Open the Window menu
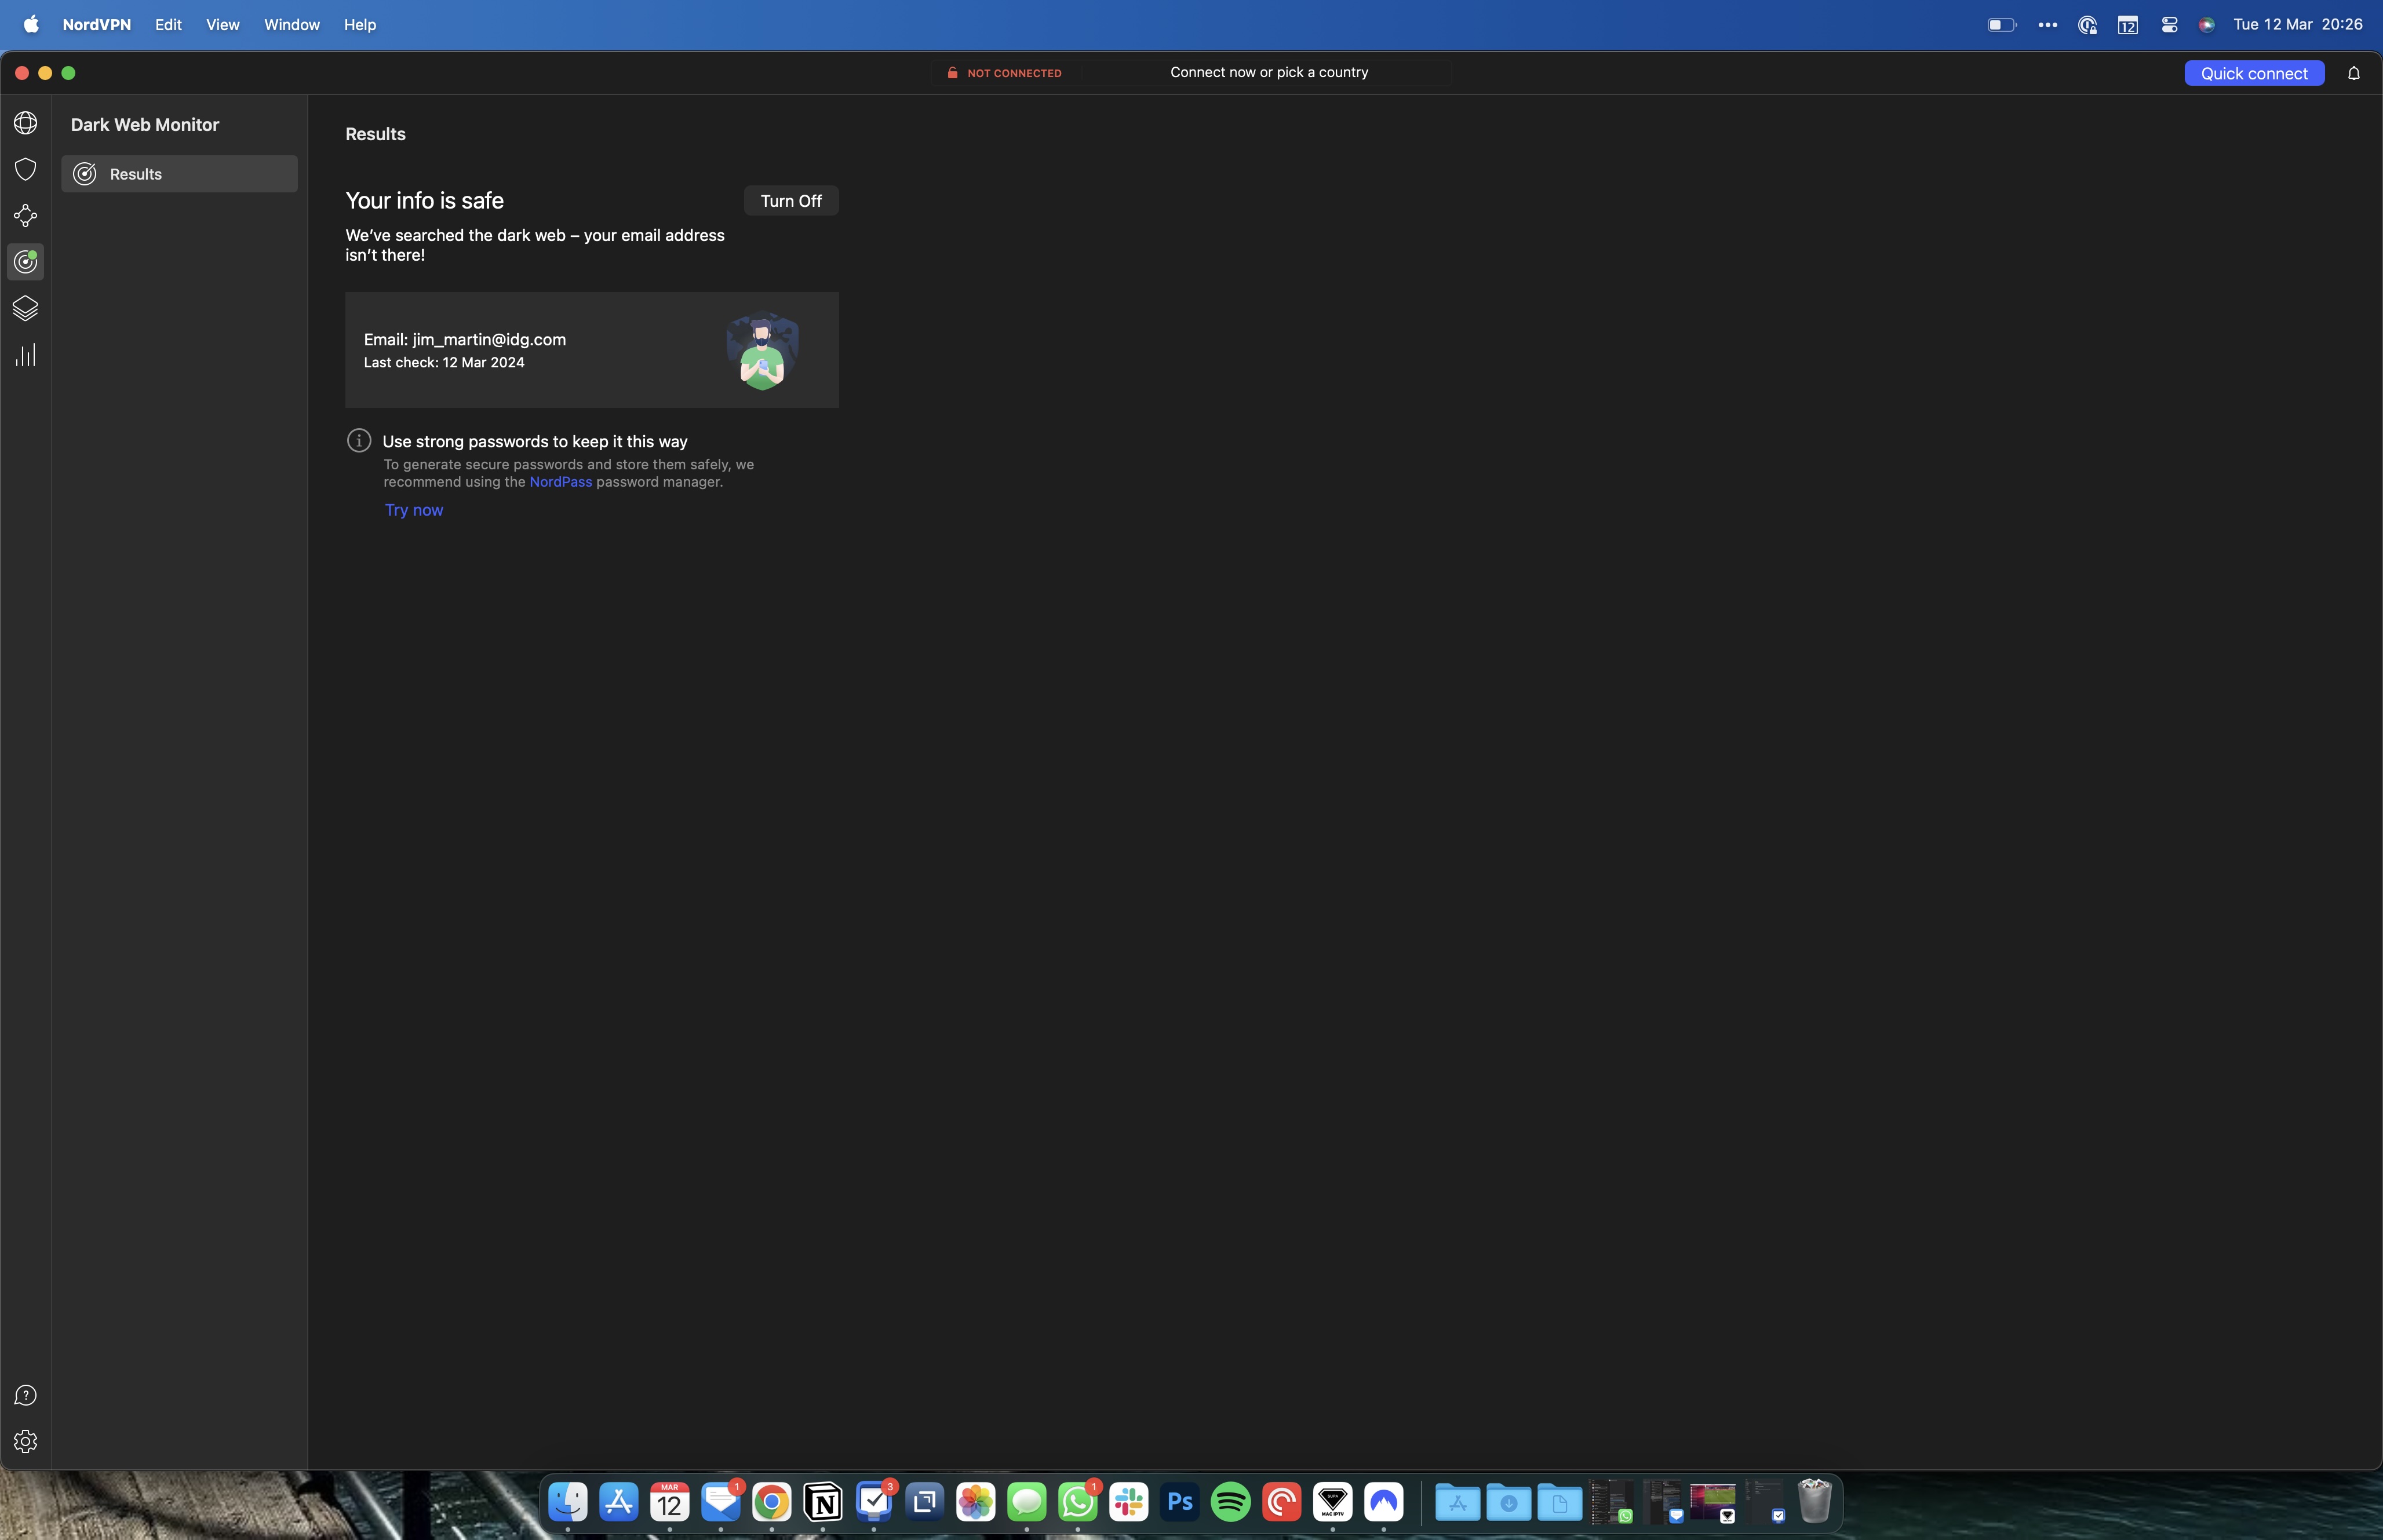2383x1540 pixels. click(x=291, y=24)
